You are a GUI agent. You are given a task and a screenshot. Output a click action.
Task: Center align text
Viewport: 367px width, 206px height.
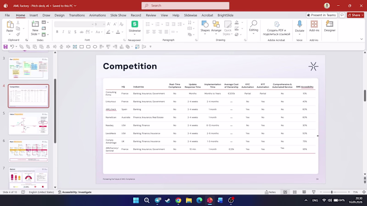pos(154,32)
